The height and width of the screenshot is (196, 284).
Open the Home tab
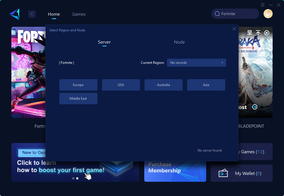click(54, 14)
